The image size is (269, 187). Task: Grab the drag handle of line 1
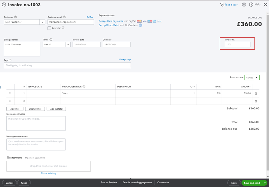(10, 93)
